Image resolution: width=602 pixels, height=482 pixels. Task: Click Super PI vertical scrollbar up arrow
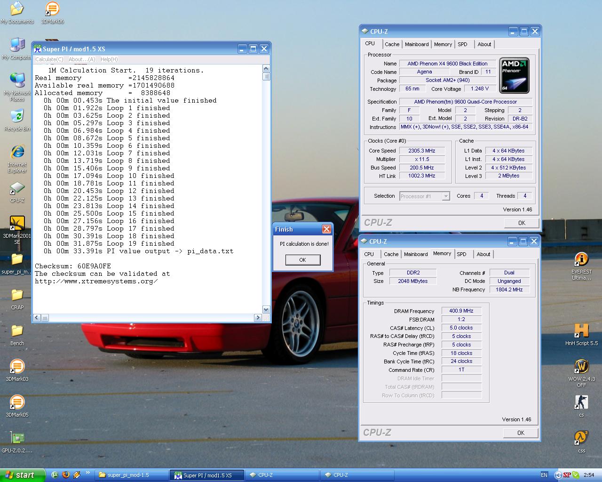pyautogui.click(x=266, y=69)
